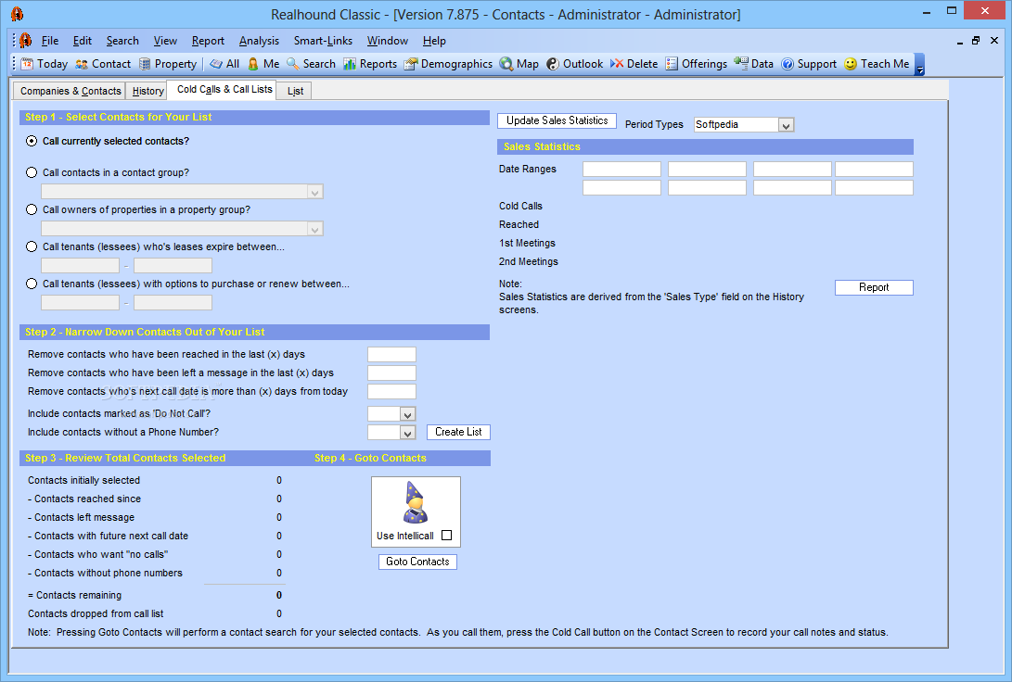
Task: Switch to the List tab
Action: pyautogui.click(x=295, y=91)
